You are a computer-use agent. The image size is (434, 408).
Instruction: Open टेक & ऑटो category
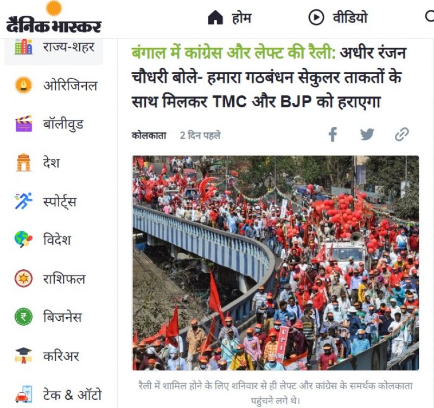pyautogui.click(x=73, y=394)
